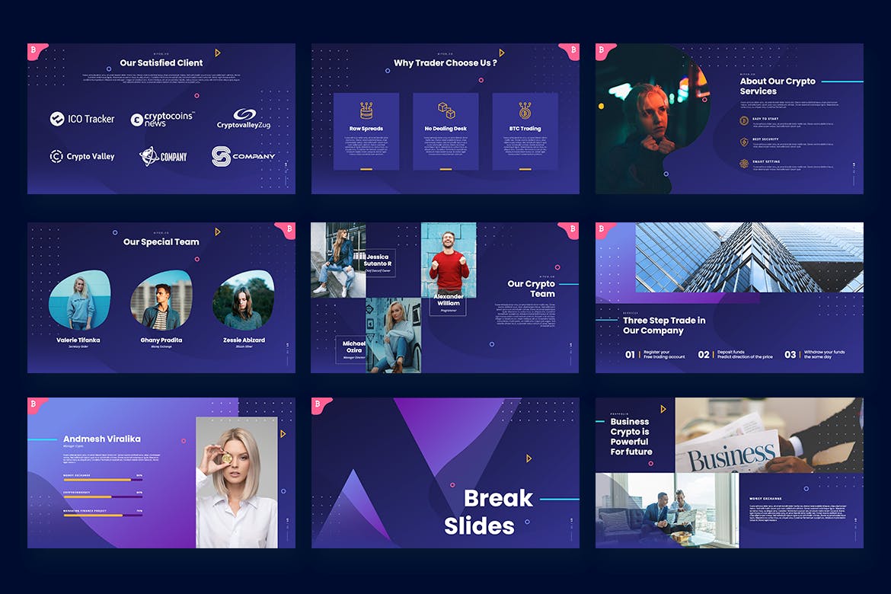Click the Managing Finance Project progress bar
This screenshot has height=594, width=891.
103,516
